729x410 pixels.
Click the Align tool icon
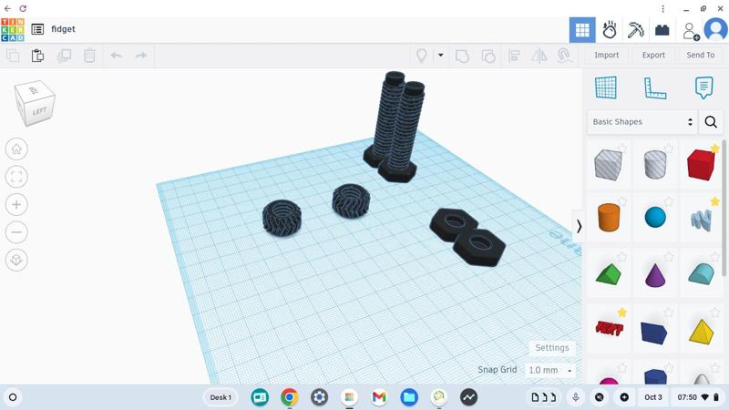coord(514,56)
